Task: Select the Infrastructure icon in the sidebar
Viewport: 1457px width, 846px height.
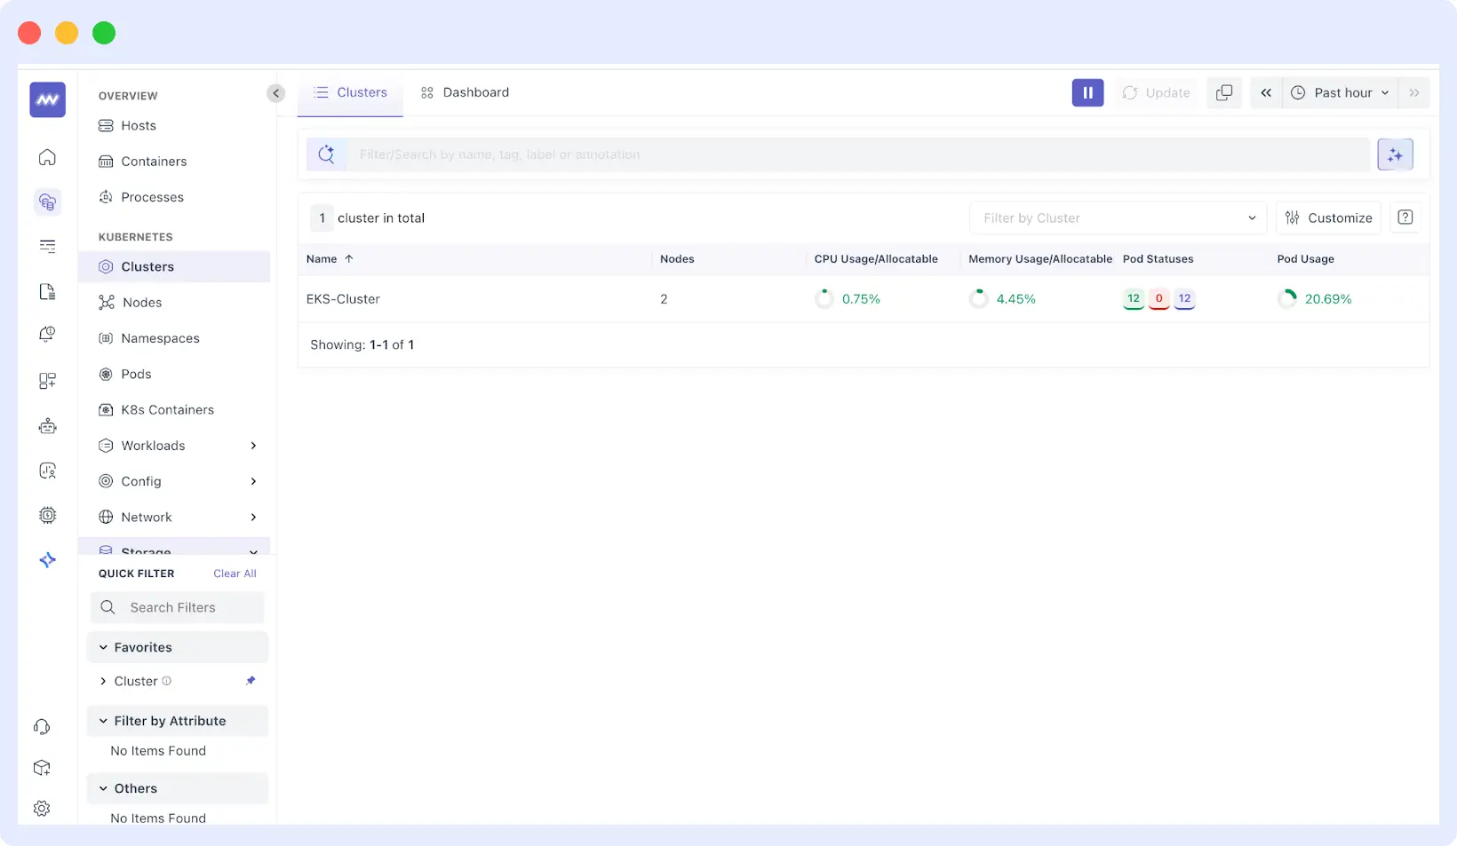Action: (47, 202)
